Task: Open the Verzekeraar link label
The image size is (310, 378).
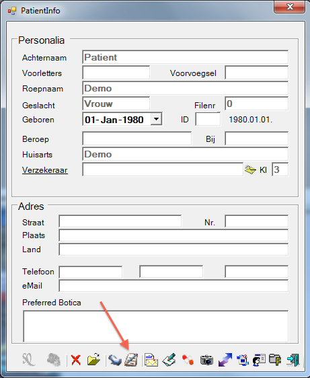Action: pos(45,170)
